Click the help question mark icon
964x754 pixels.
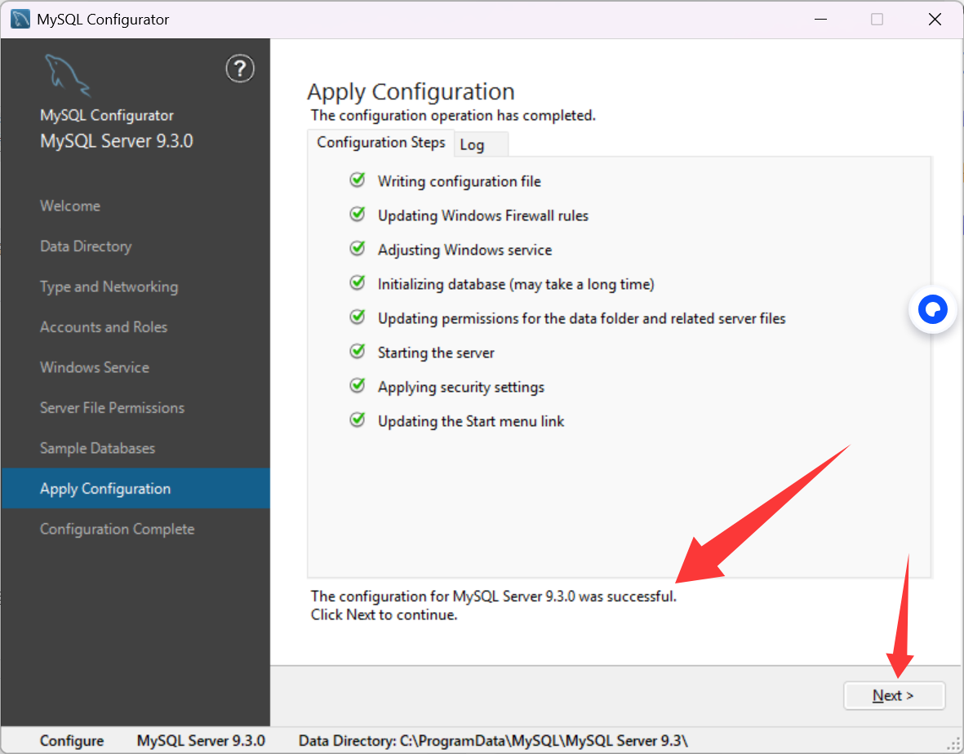240,69
